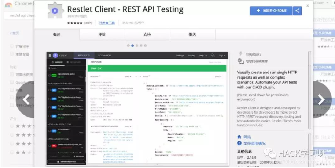Click the report abuse exclamation icon
335x168 pixels.
point(239,143)
